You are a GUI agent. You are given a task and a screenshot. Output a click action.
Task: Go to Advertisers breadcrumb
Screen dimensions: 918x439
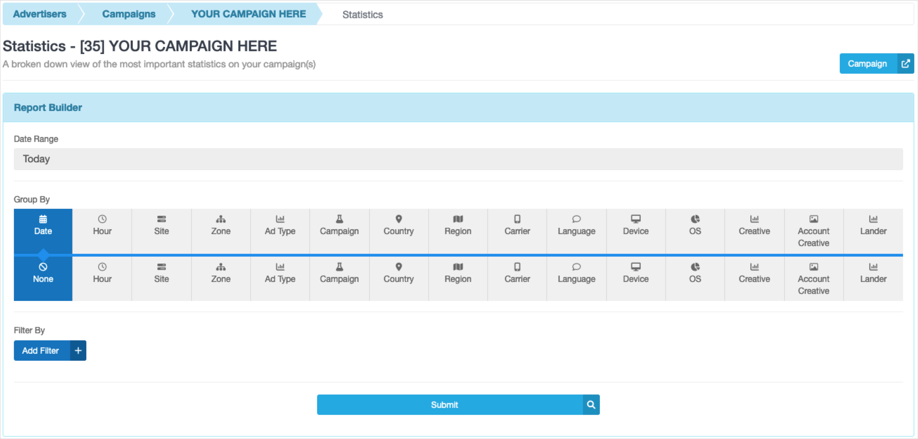click(39, 14)
